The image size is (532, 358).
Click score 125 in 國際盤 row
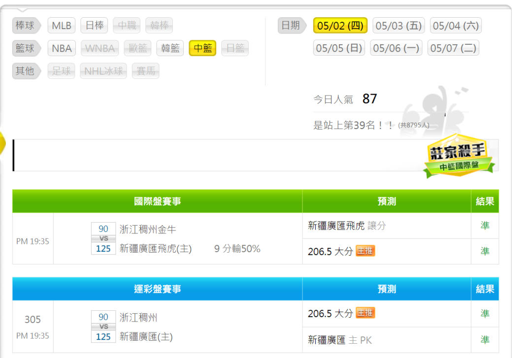103,249
